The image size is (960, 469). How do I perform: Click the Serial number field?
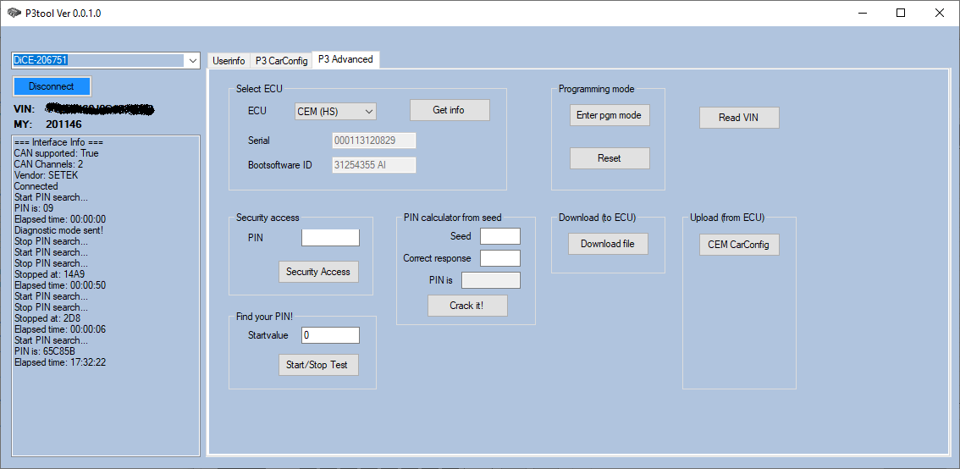pyautogui.click(x=374, y=141)
